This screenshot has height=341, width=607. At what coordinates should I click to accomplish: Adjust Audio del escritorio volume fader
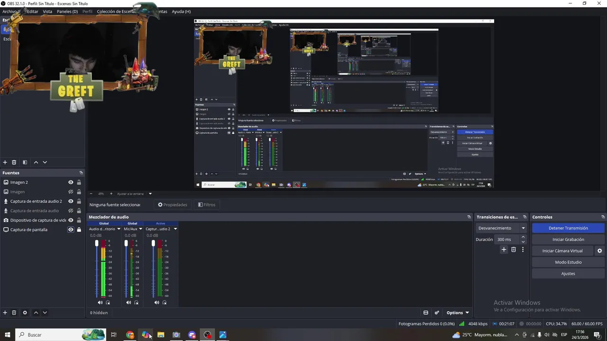[97, 243]
